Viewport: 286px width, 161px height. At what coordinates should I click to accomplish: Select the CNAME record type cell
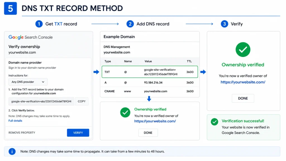pos(109,91)
